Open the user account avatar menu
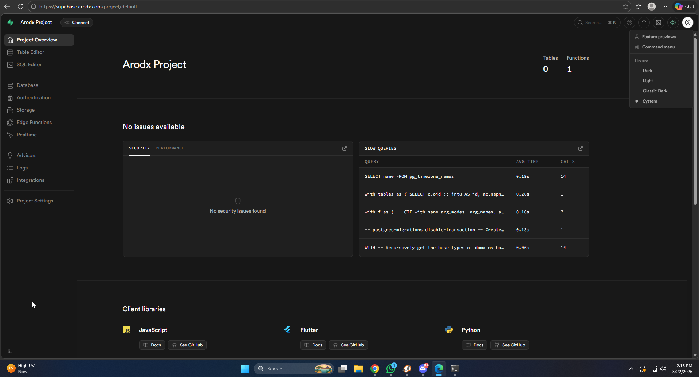Screen dimensions: 699x377 coord(687,23)
